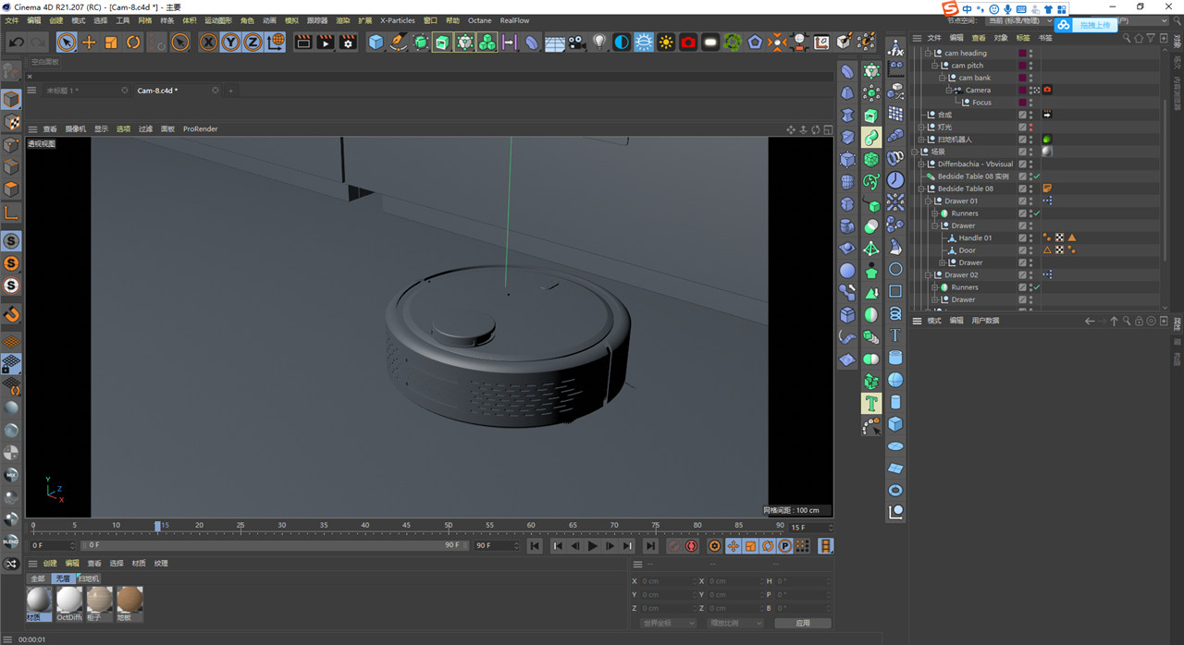Toggle the Z axis lock
Screen dimensions: 1184x645
253,42
